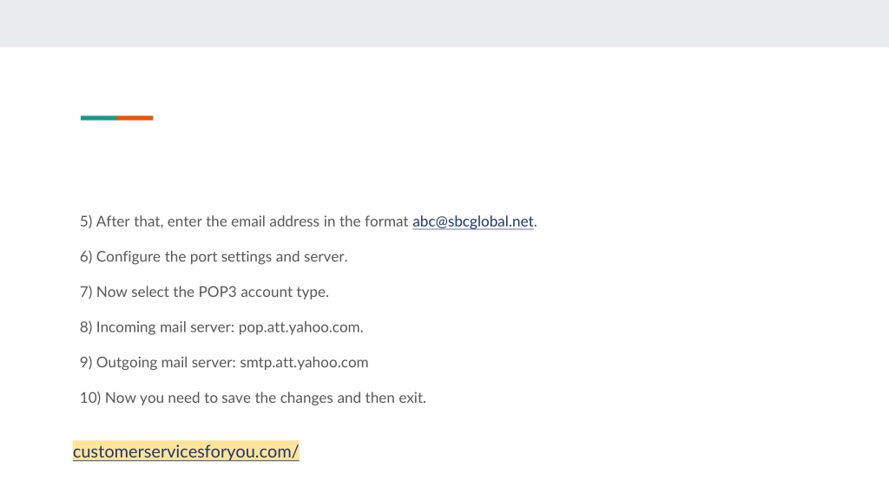Select step 6 'Configure the port settings and server'

click(214, 257)
